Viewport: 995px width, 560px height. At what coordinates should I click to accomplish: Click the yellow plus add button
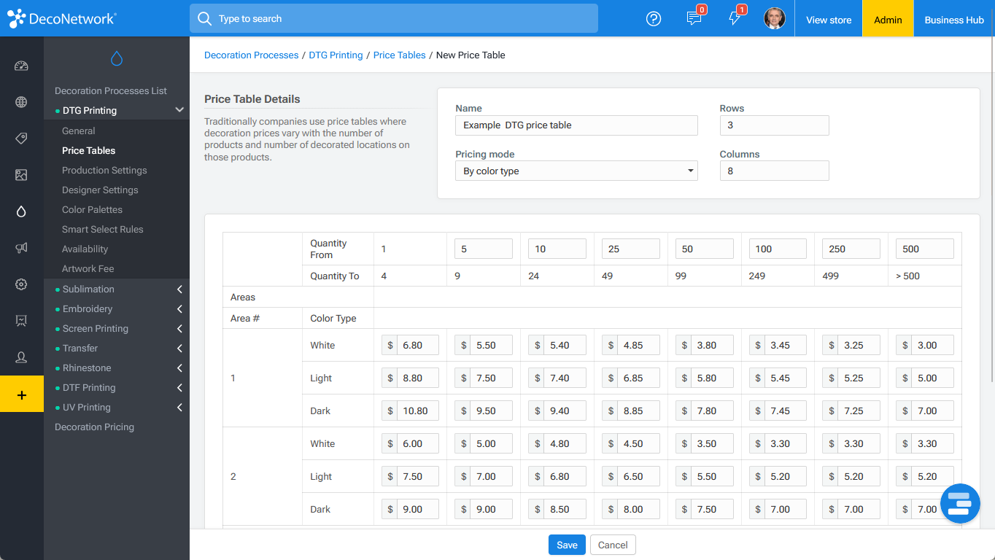[22, 394]
